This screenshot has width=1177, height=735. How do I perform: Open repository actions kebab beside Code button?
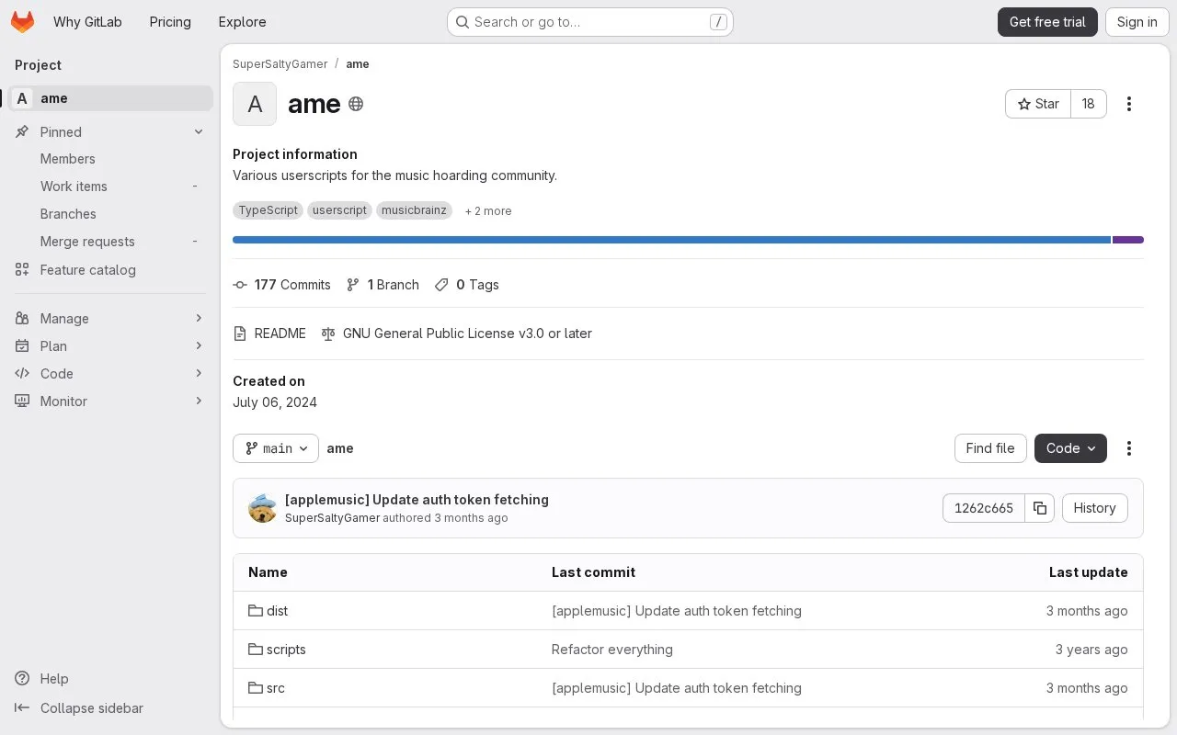[x=1129, y=448]
